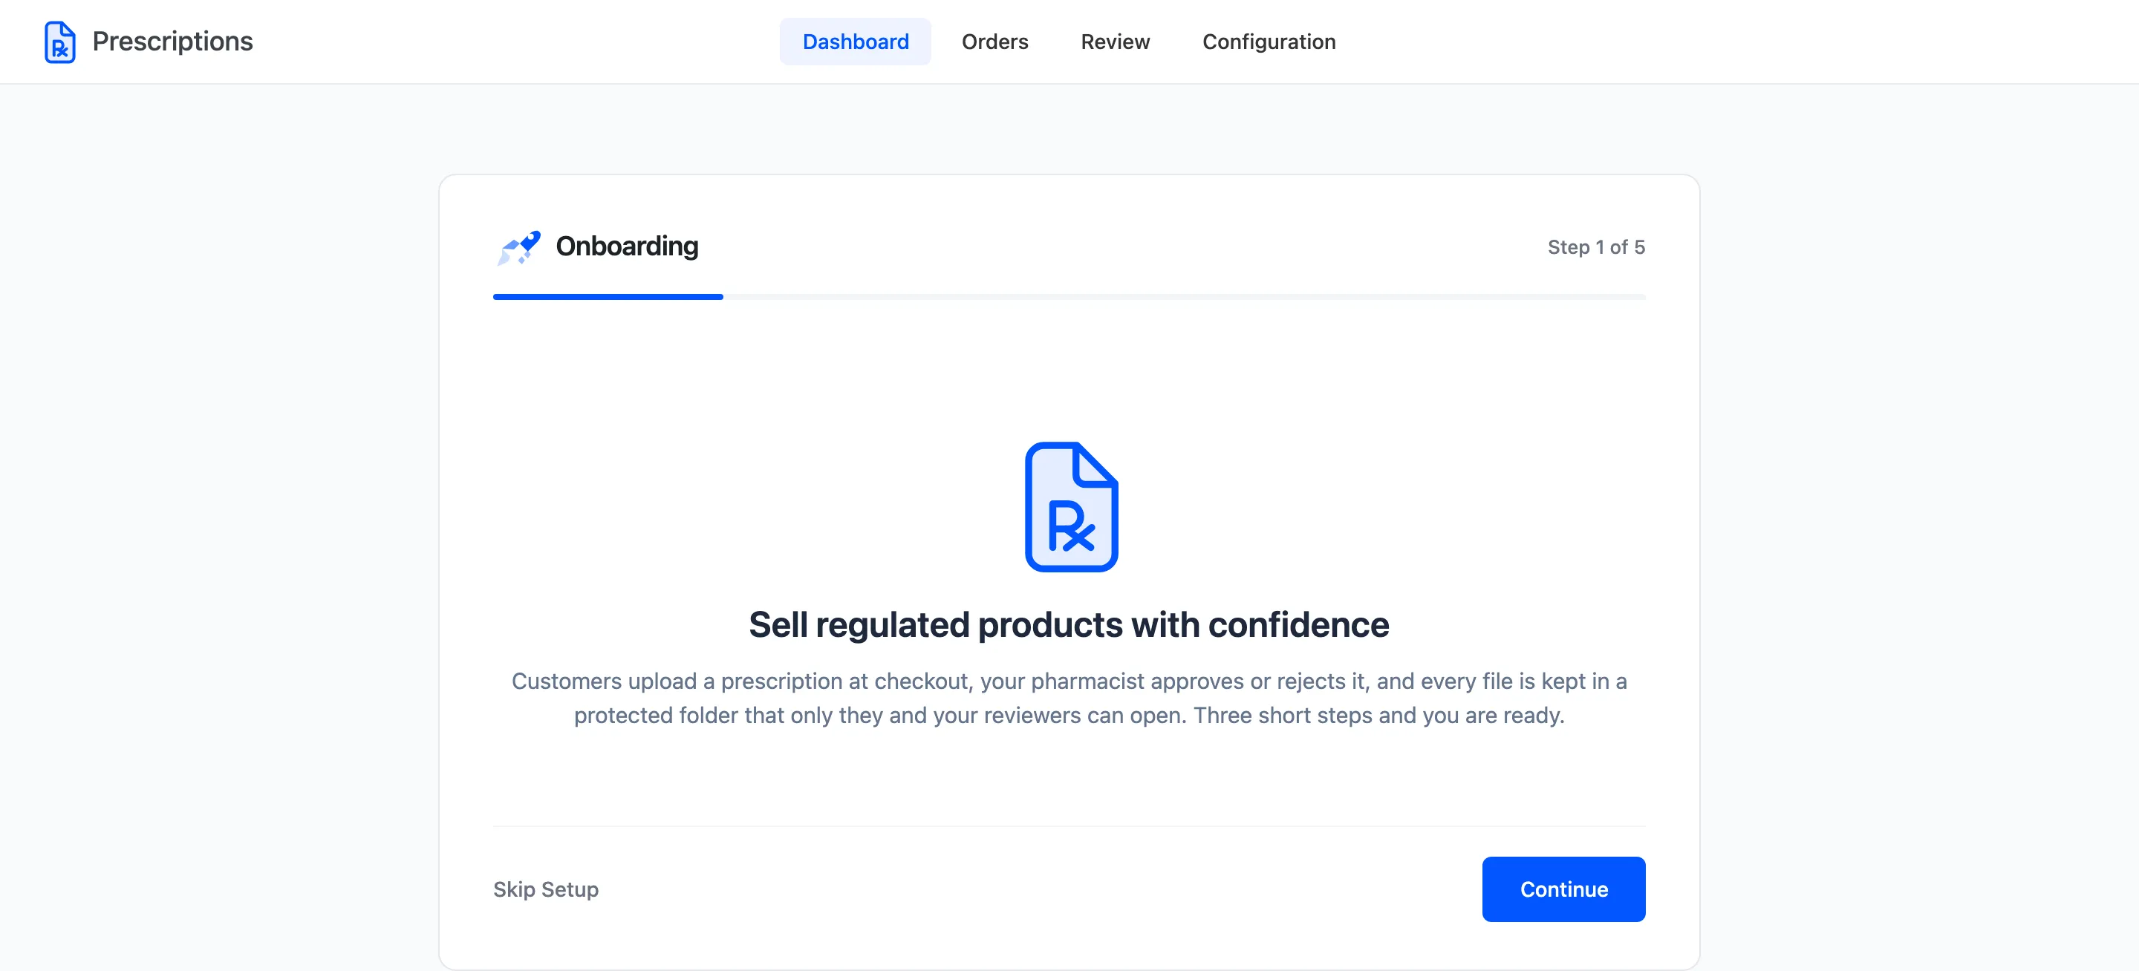Select the Orders navigation item
This screenshot has height=971, width=2139.
[x=994, y=42]
